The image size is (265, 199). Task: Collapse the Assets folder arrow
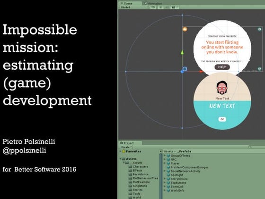(120, 159)
